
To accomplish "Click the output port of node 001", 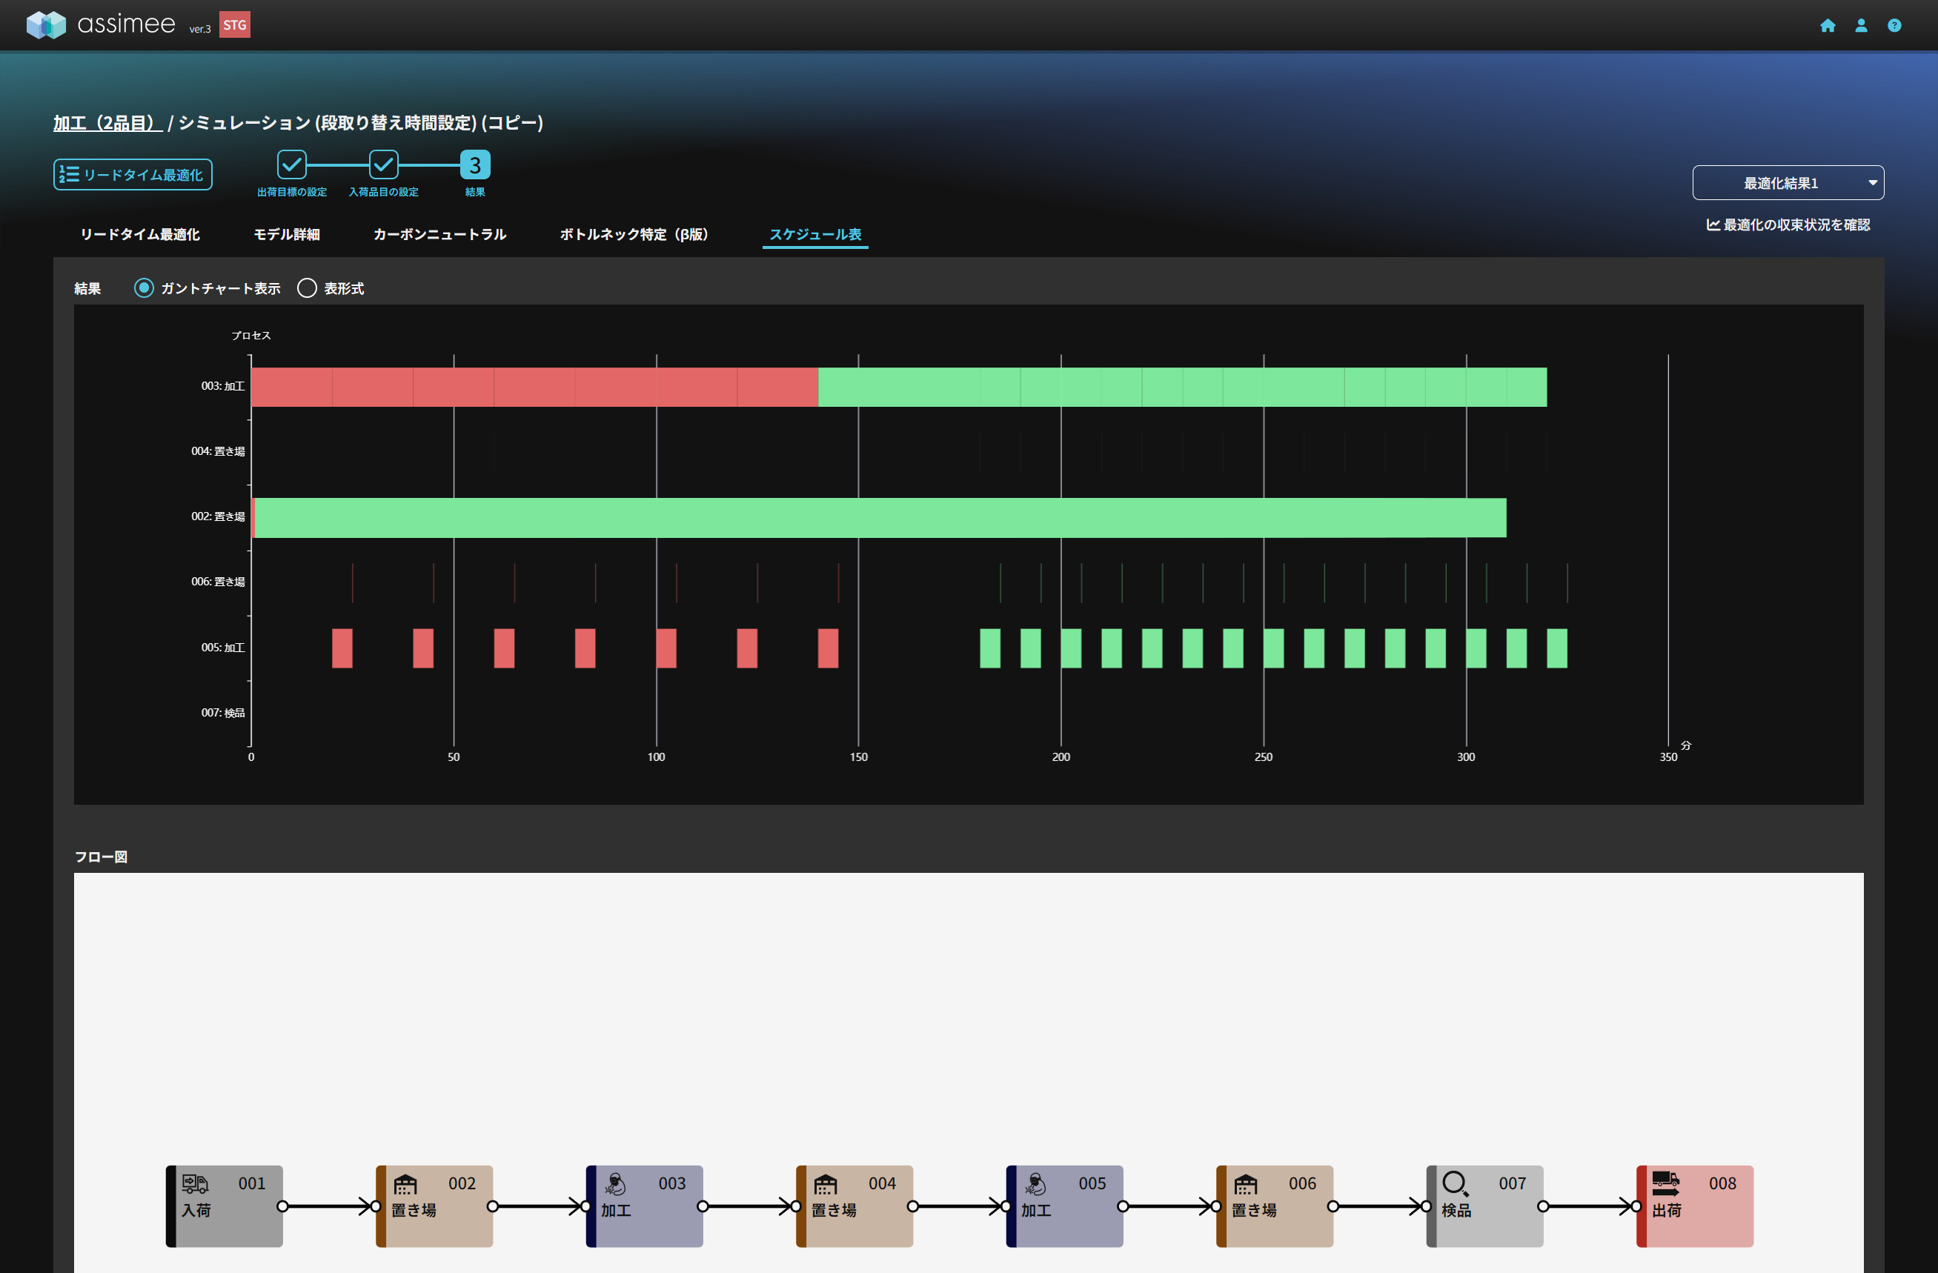I will point(282,1206).
